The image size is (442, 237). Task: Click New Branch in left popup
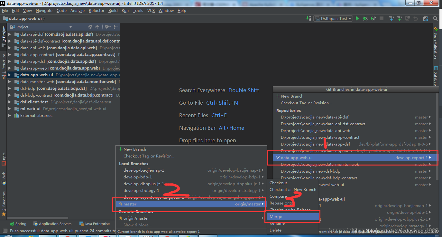pos(191,149)
